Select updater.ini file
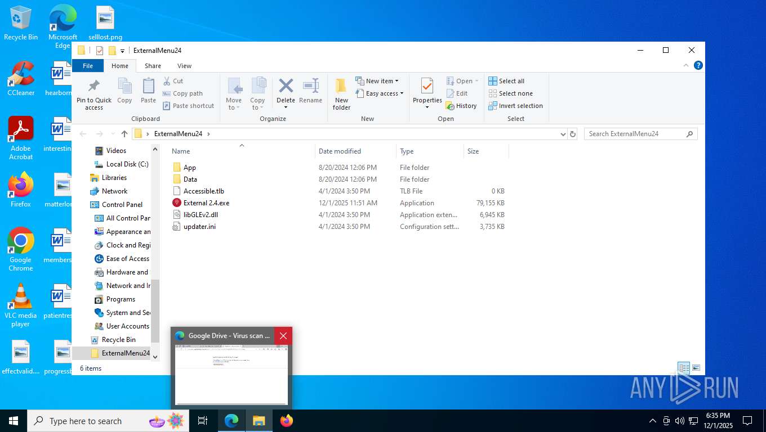 tap(199, 227)
